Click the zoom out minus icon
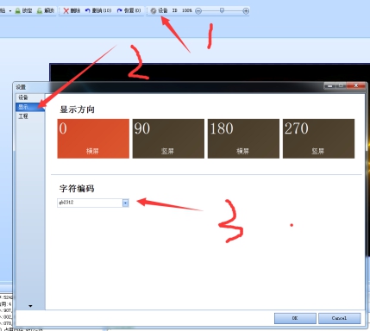Image resolution: width=370 pixels, height=331 pixels. tap(198, 11)
